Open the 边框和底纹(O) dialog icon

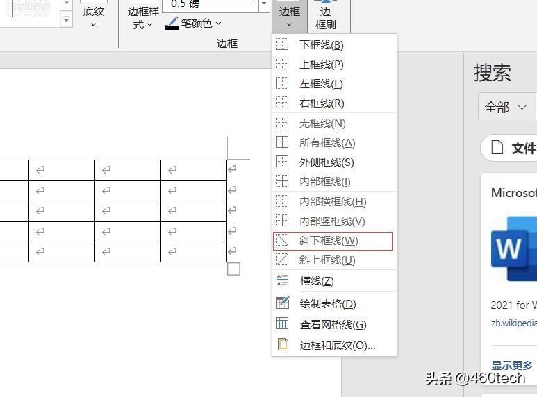283,344
